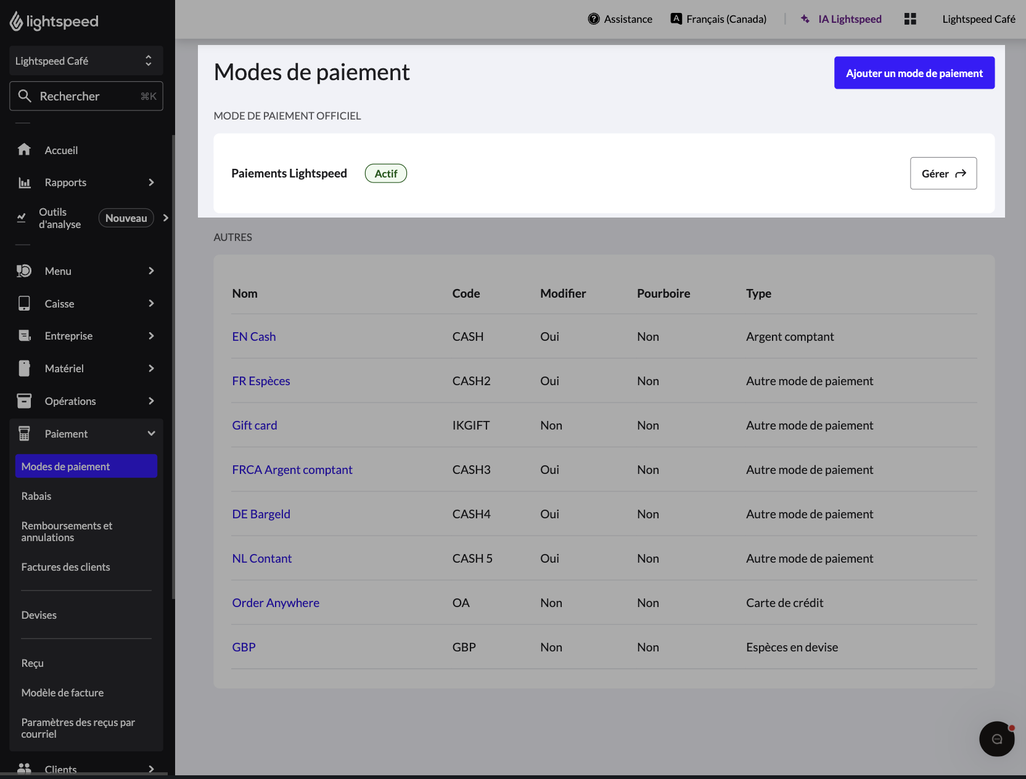Click the Outils d'analyse chart icon
Image resolution: width=1026 pixels, height=779 pixels.
22,218
